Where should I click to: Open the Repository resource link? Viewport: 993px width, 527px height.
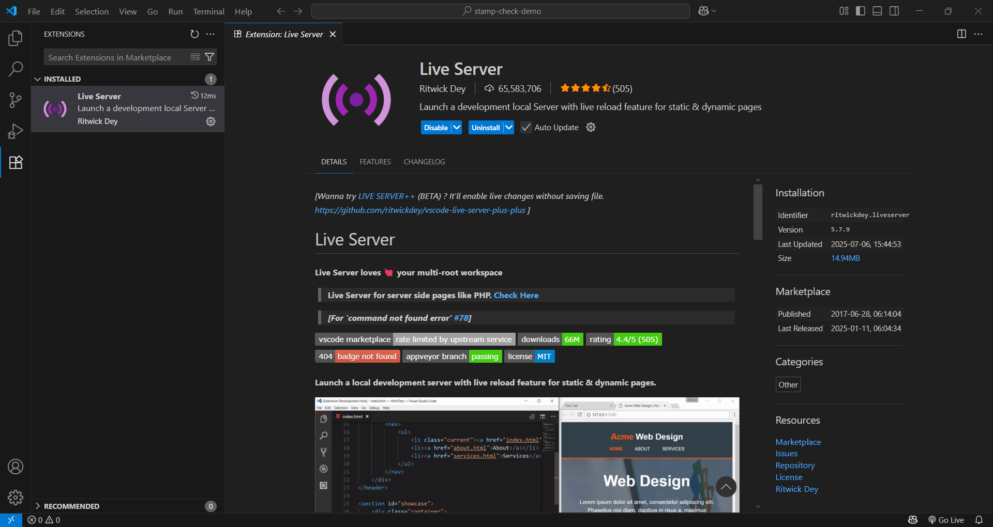coord(795,466)
